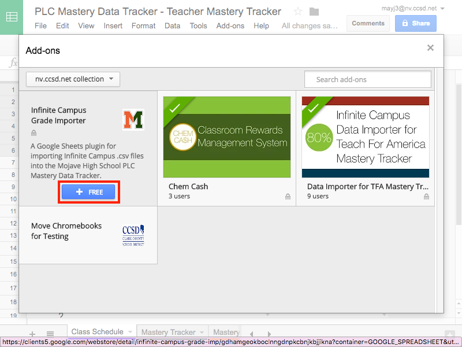Install Grade Importer with the FREE button
This screenshot has width=462, height=347.
click(88, 192)
